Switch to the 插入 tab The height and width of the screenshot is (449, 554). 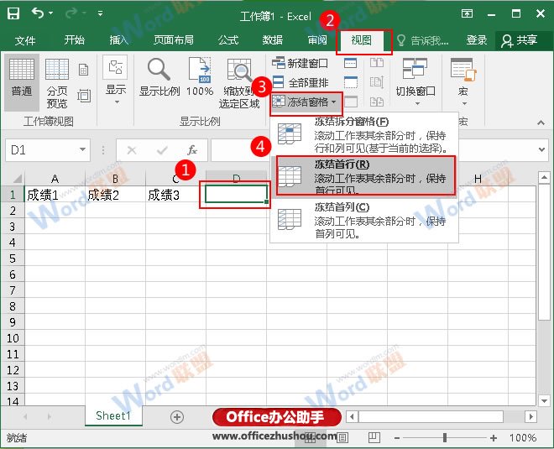point(119,40)
